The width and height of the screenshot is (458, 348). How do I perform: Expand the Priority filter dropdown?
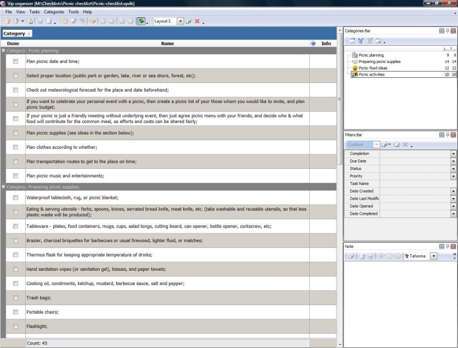click(x=453, y=176)
